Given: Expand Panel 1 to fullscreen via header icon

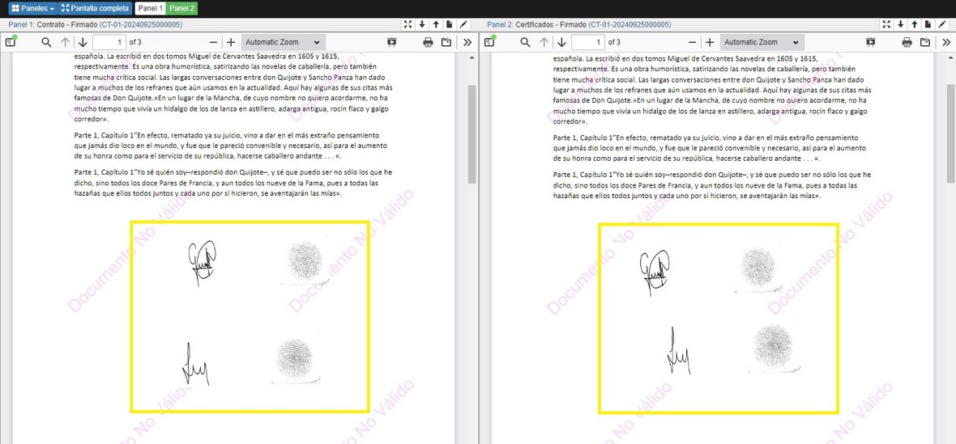Looking at the screenshot, I should 408,24.
